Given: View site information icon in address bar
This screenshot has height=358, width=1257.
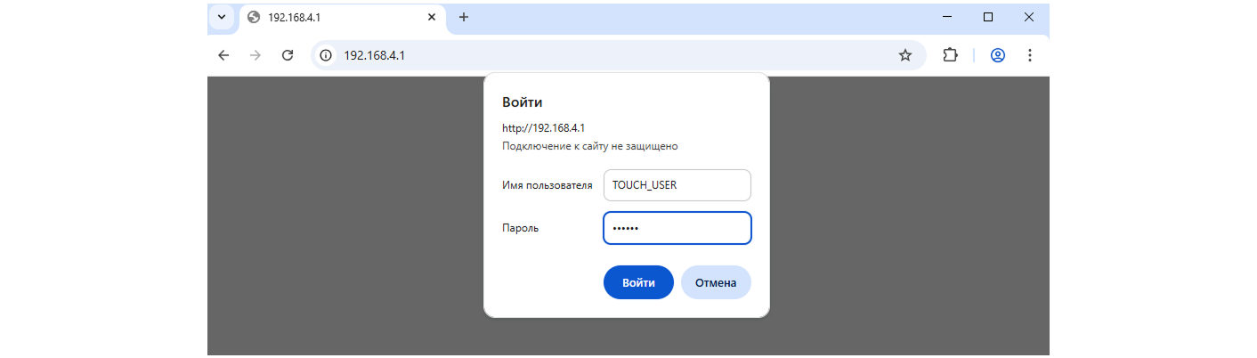Looking at the screenshot, I should 326,55.
